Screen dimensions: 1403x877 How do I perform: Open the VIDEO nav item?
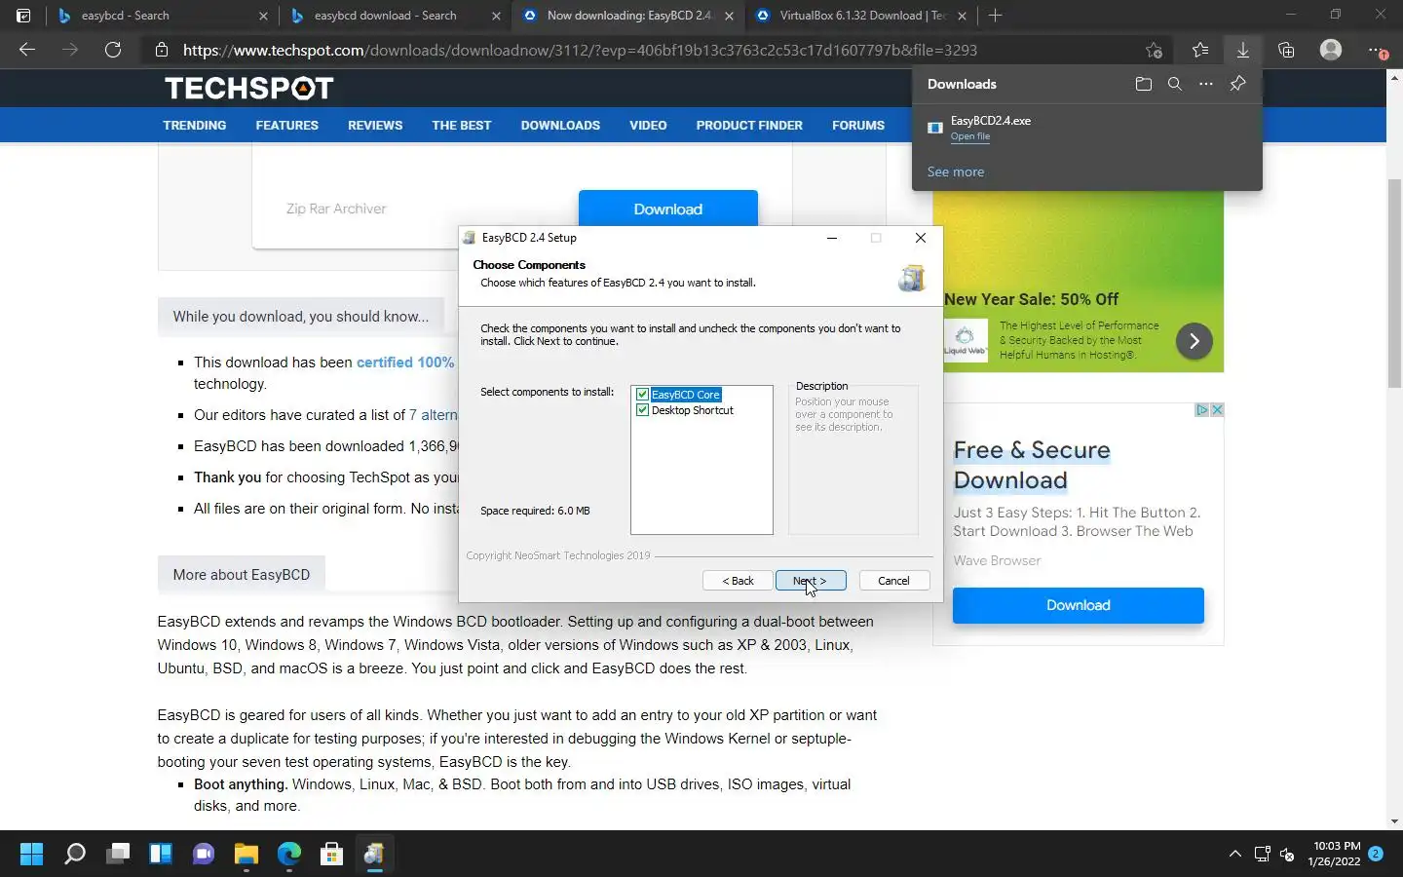[648, 126]
